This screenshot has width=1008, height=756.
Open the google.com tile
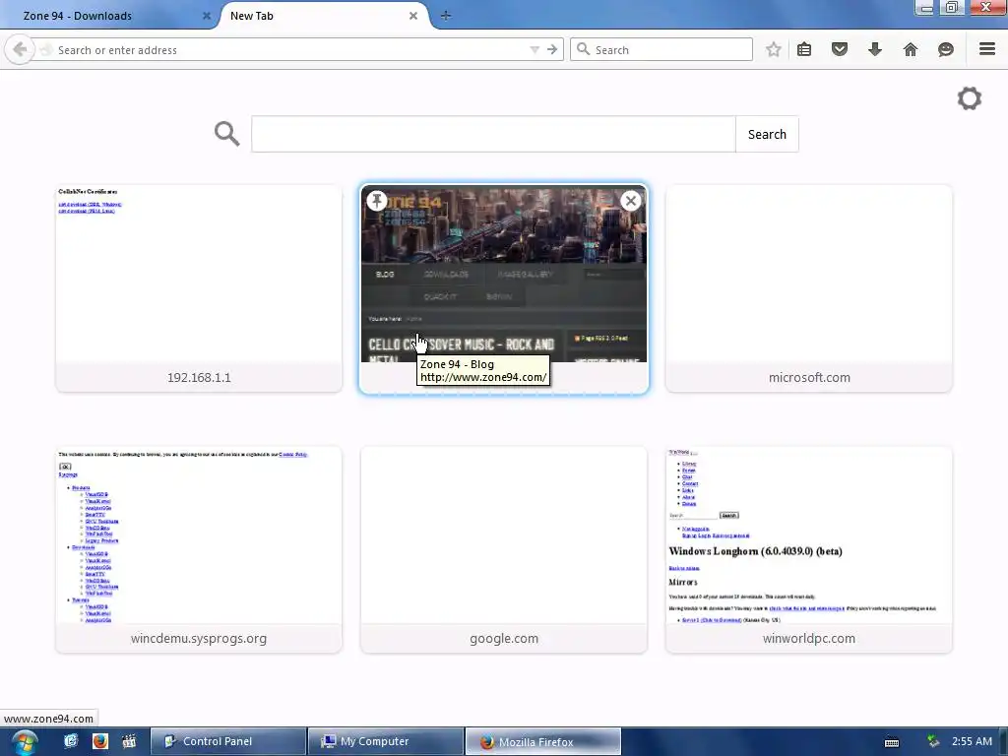click(x=504, y=549)
